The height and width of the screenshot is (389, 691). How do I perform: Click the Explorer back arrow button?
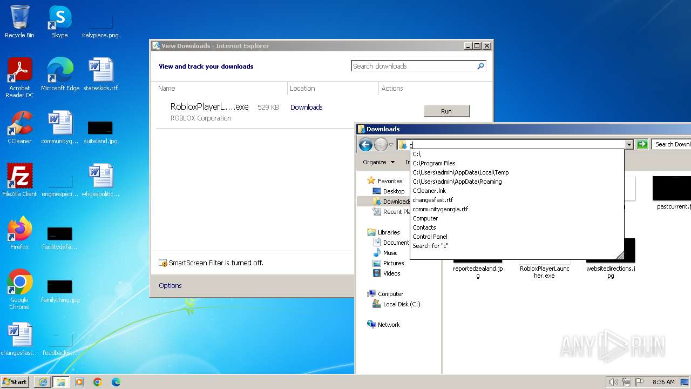(x=365, y=144)
